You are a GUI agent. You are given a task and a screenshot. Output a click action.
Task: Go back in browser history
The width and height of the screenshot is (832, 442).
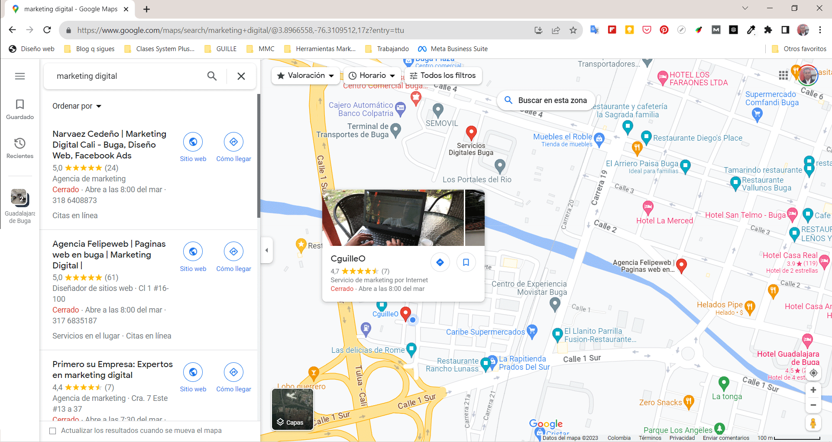[x=12, y=30]
